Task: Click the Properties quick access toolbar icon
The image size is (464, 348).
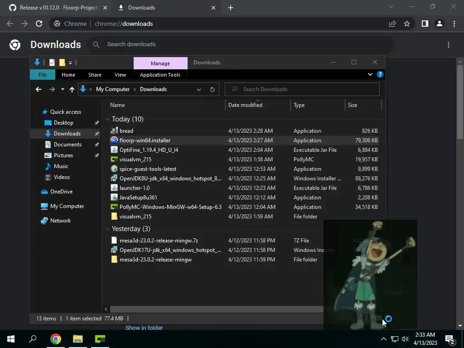Action: click(52, 63)
